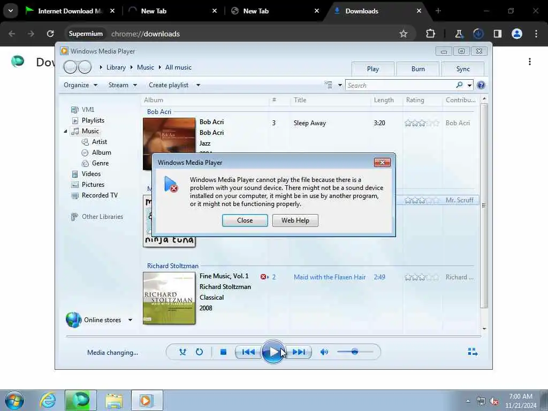Open File Explorer from the taskbar
This screenshot has width=548, height=411.
114,400
